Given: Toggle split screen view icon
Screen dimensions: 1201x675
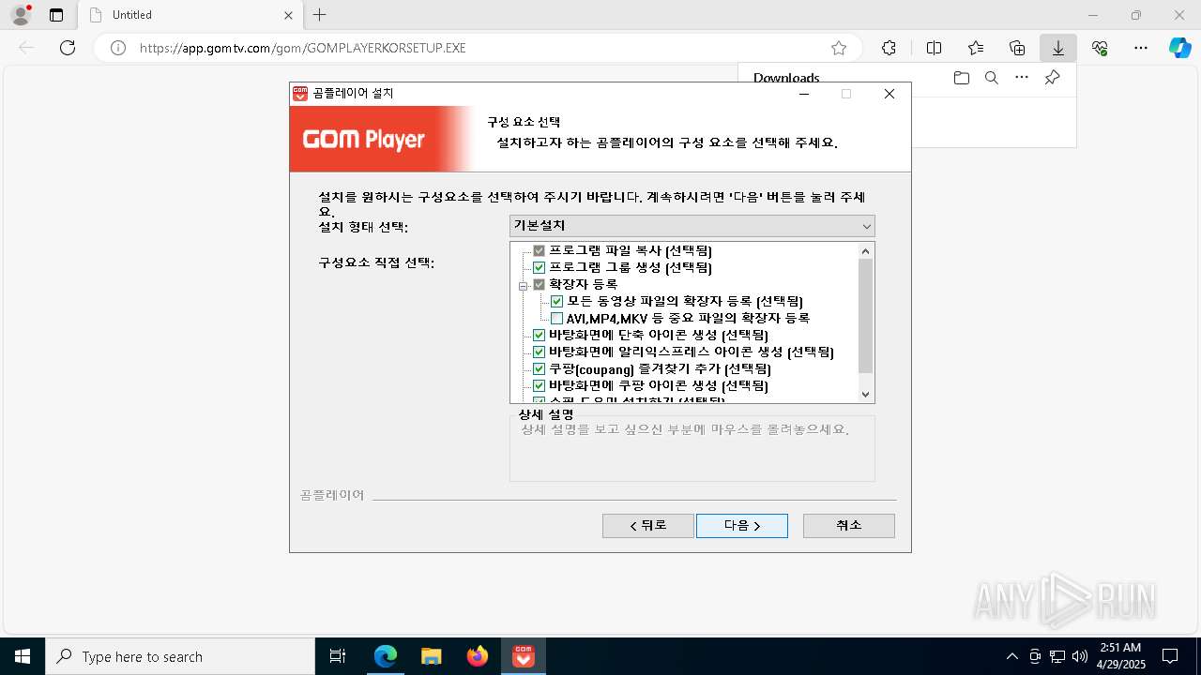Looking at the screenshot, I should 934,48.
